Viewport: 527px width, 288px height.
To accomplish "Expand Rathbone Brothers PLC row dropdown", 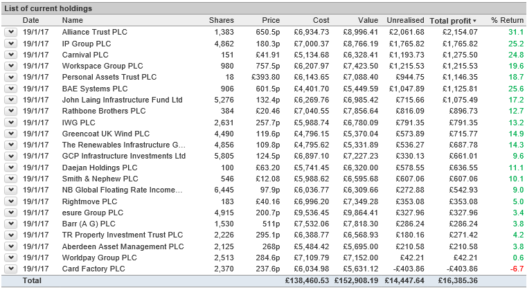I will point(11,111).
